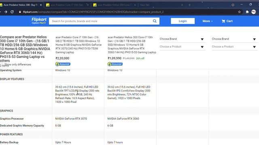Open a new browser tab
Screen dimensions: 259x145
click(189, 5)
